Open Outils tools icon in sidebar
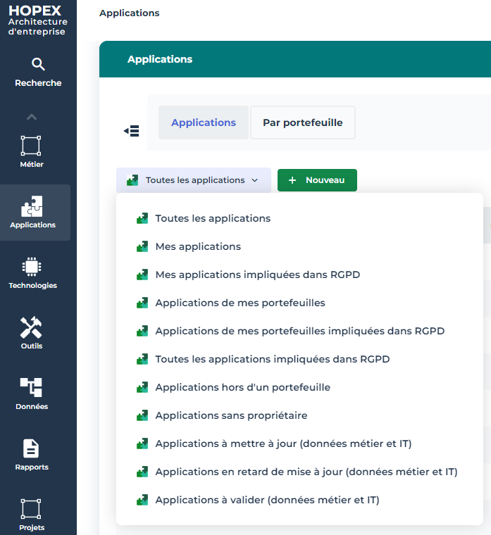491x535 pixels. 32,328
